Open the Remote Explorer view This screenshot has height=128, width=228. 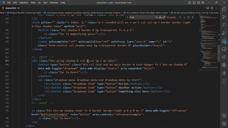(x=224, y=49)
